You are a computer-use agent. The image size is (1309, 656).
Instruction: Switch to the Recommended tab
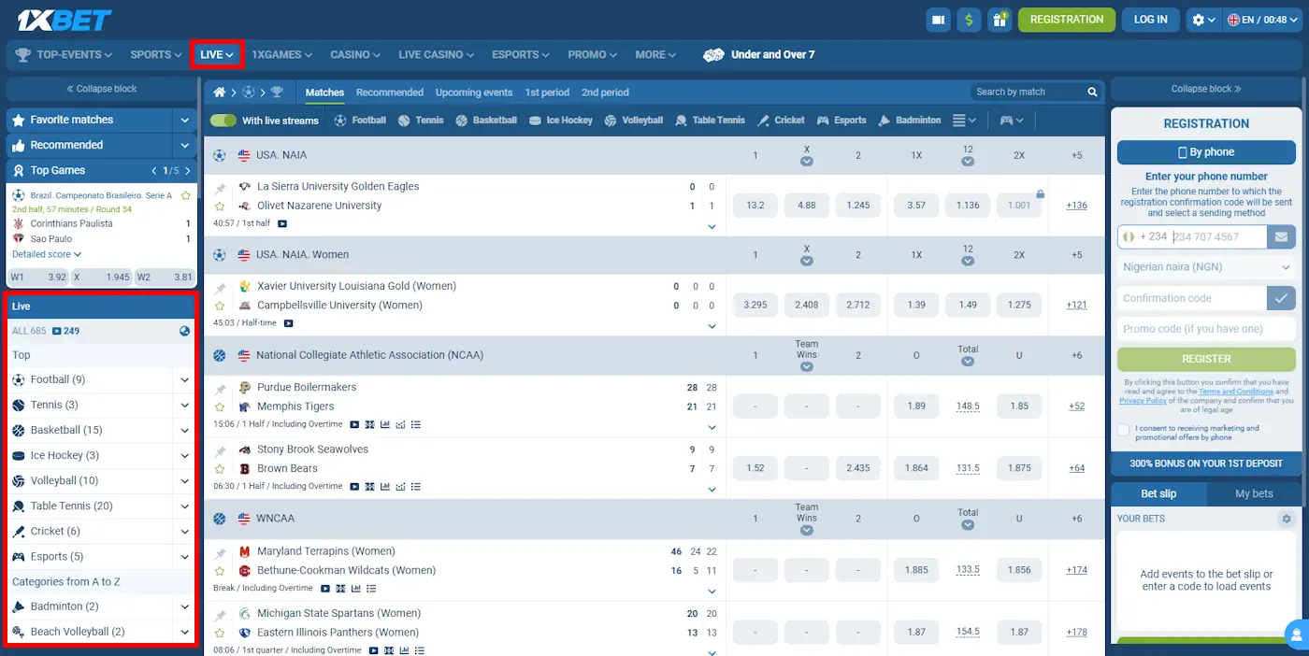pyautogui.click(x=389, y=92)
